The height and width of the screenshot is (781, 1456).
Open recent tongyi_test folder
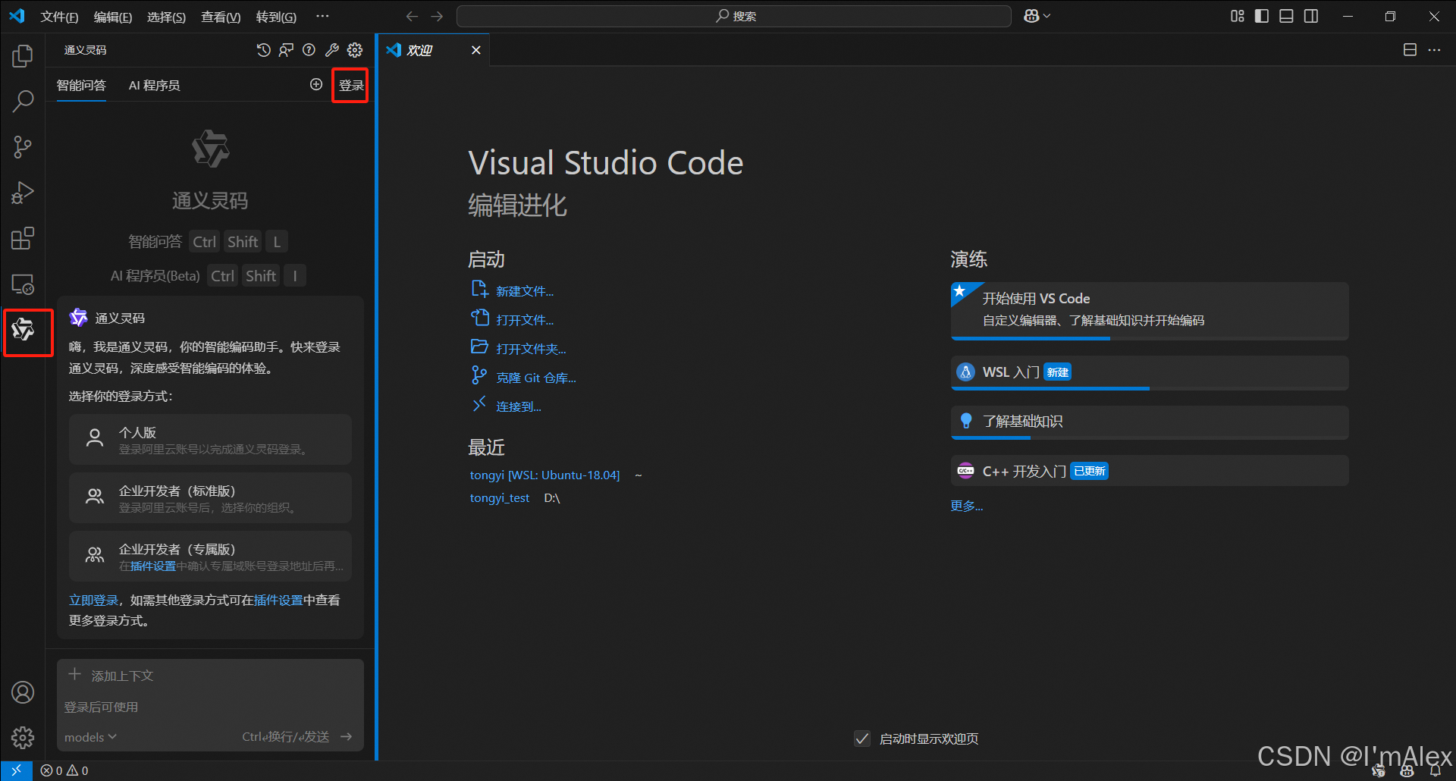tap(500, 497)
